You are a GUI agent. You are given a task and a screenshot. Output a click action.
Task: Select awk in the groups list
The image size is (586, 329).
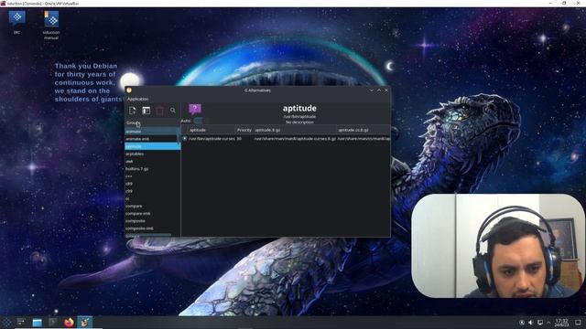point(153,161)
